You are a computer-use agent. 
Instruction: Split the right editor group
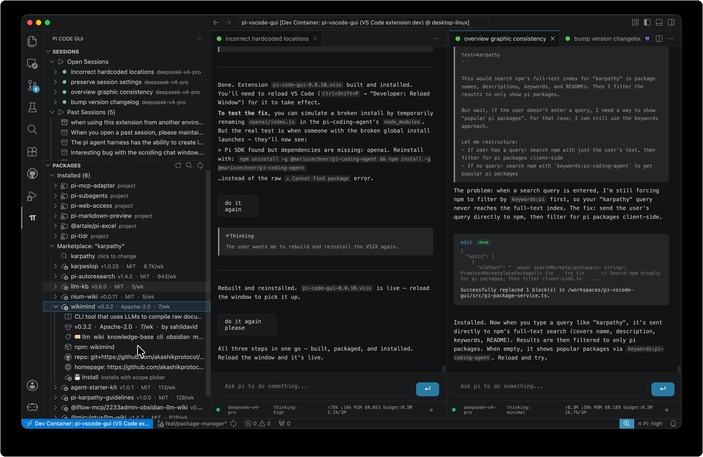[x=659, y=39]
